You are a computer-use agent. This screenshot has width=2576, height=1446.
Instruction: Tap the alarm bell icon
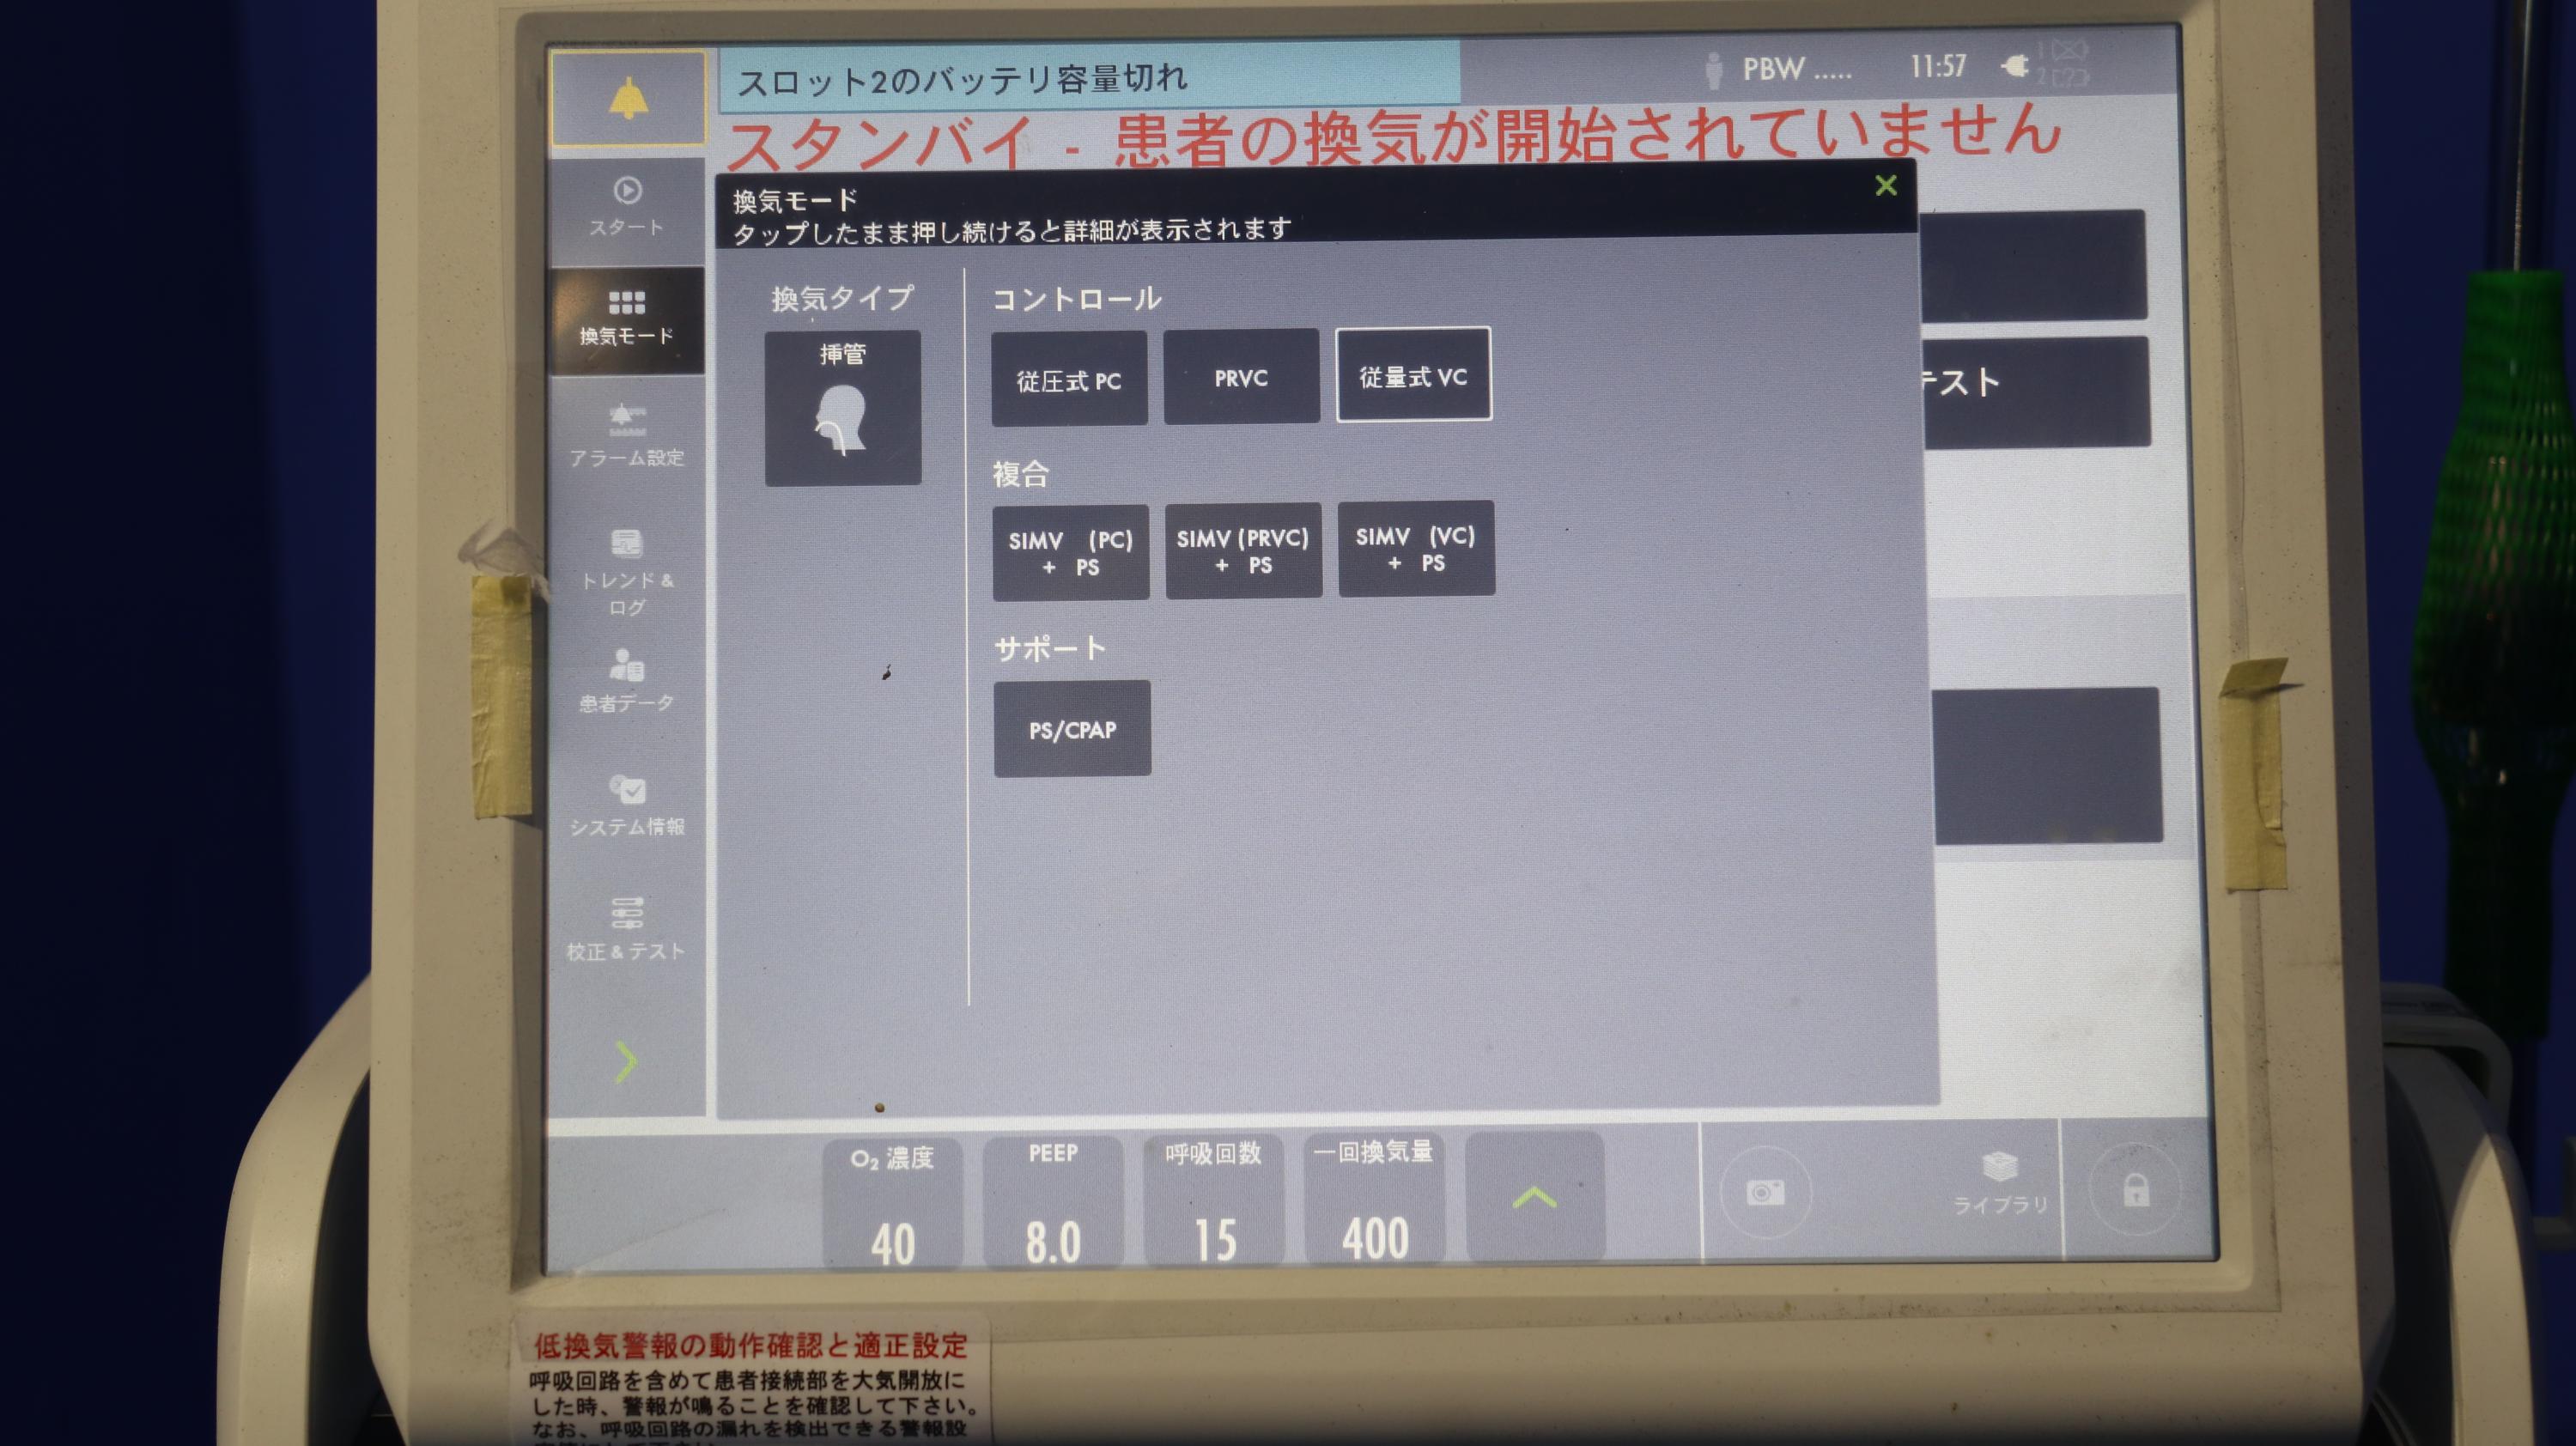click(628, 98)
